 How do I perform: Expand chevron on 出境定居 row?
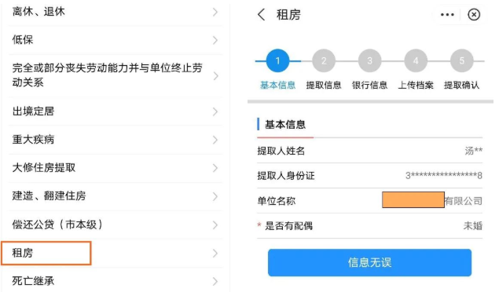215,111
